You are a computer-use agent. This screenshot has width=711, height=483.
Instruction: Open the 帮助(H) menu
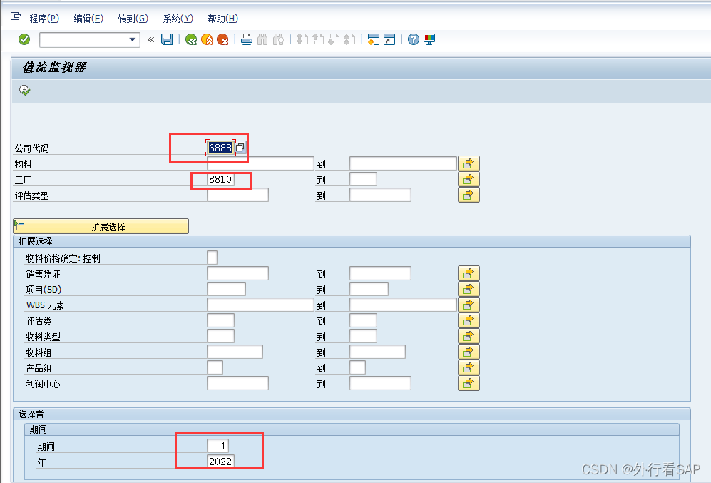pos(222,19)
